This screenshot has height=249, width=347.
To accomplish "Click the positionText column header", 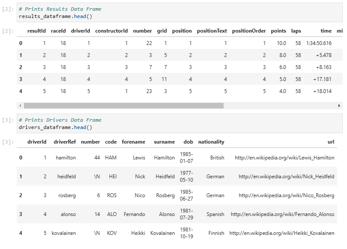I will coord(212,31).
